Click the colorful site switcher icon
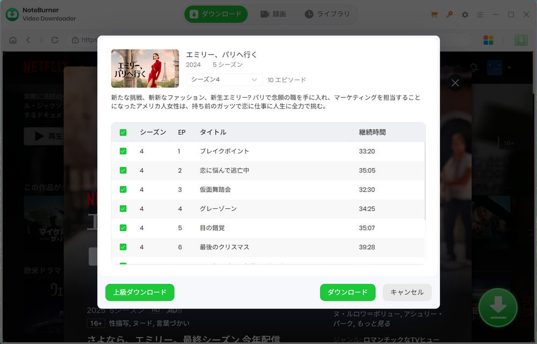This screenshot has height=344, width=537. pyautogui.click(x=488, y=40)
